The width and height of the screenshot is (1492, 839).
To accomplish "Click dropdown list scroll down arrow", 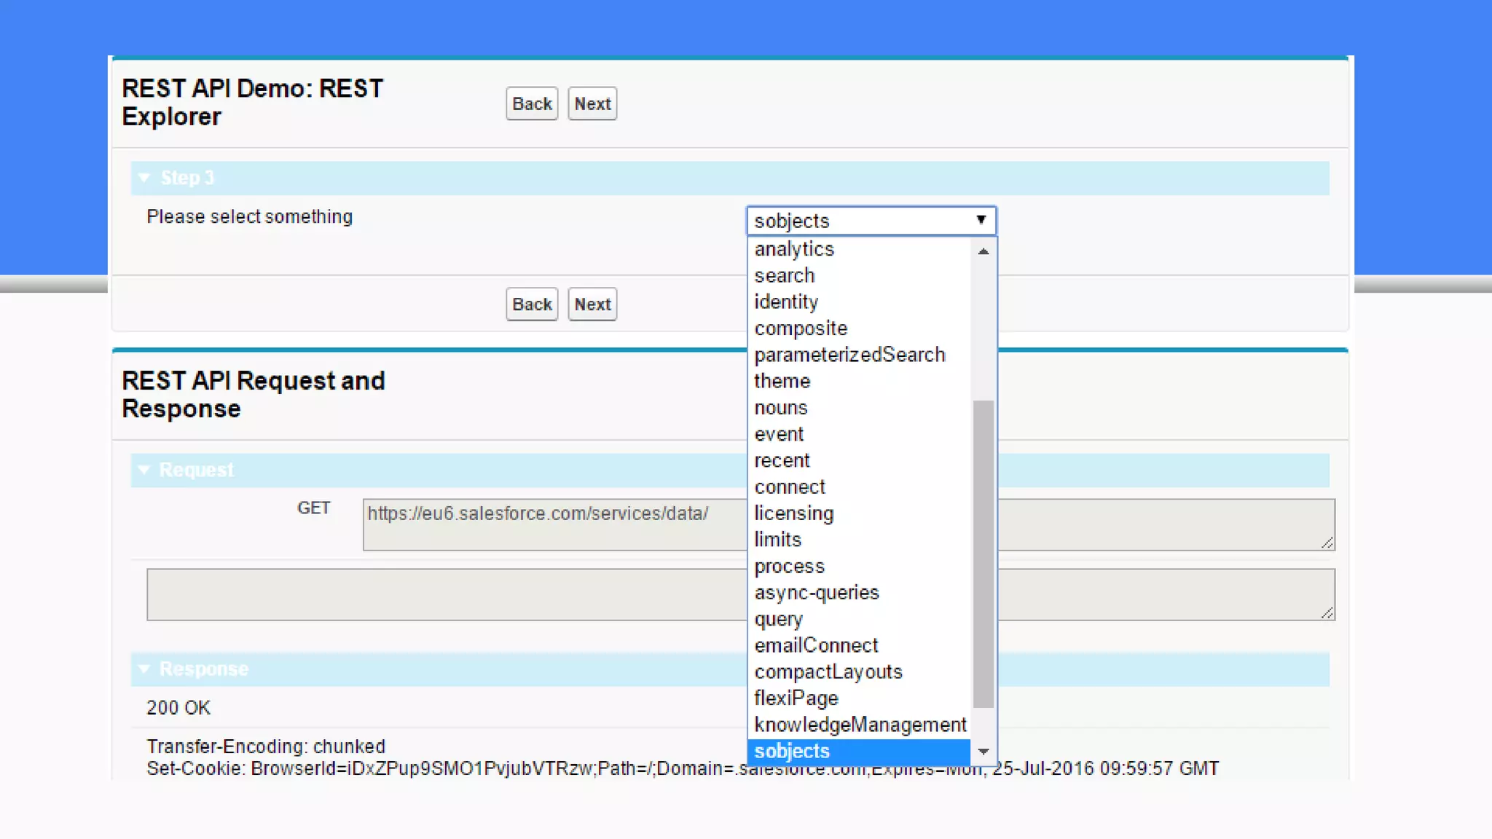I will point(983,751).
